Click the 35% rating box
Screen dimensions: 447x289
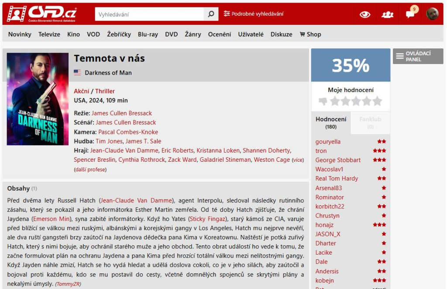(351, 65)
